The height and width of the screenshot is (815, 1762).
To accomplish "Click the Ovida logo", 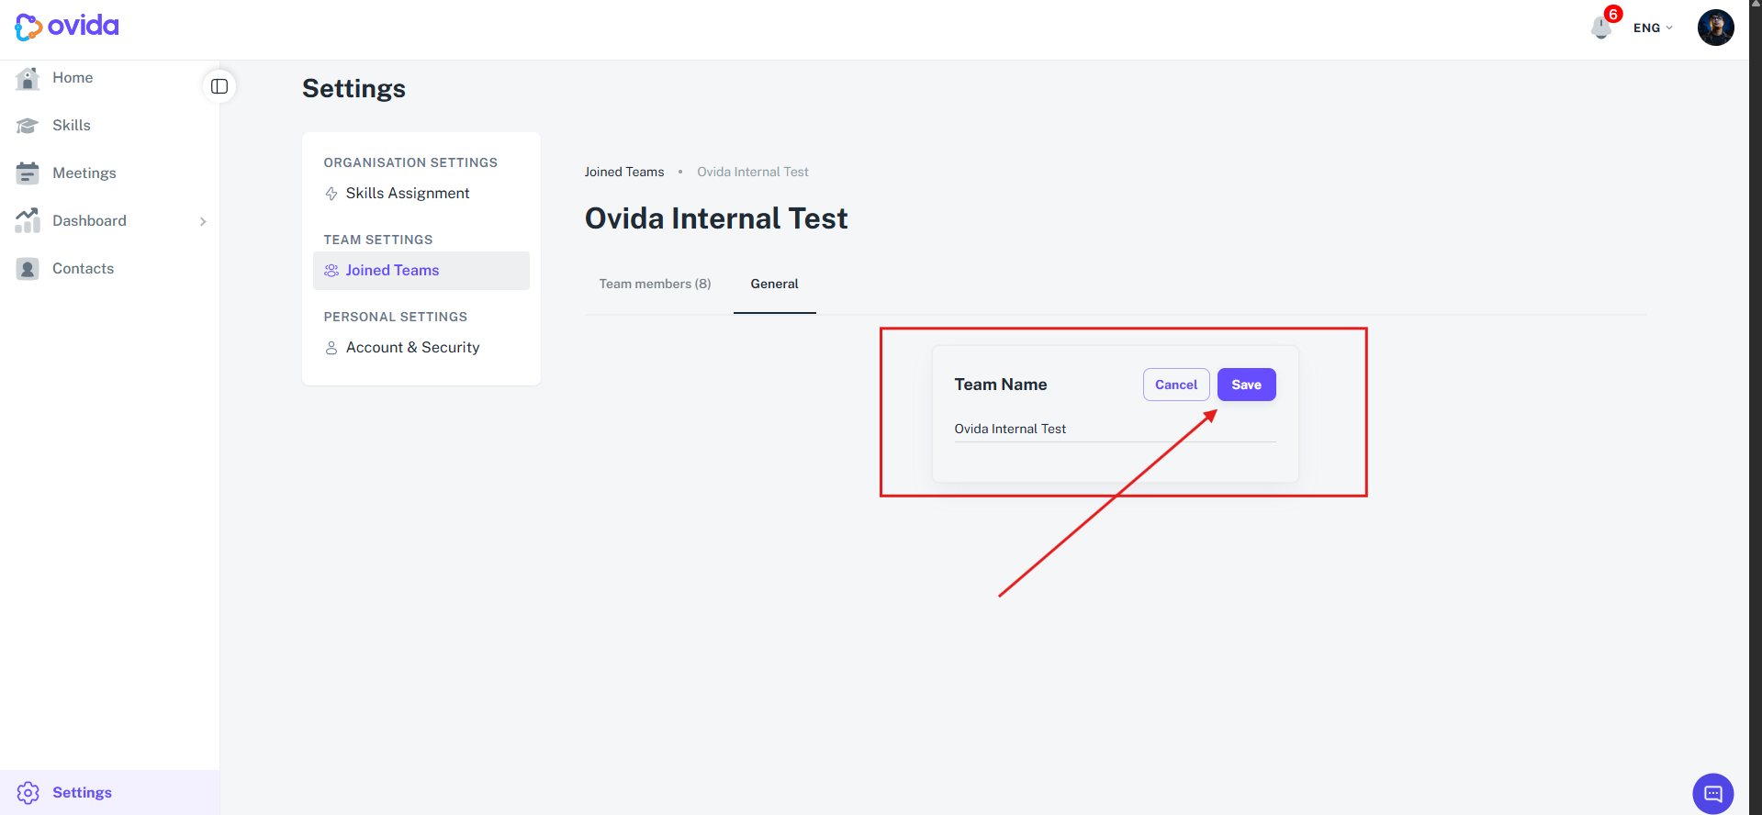I will (x=67, y=27).
